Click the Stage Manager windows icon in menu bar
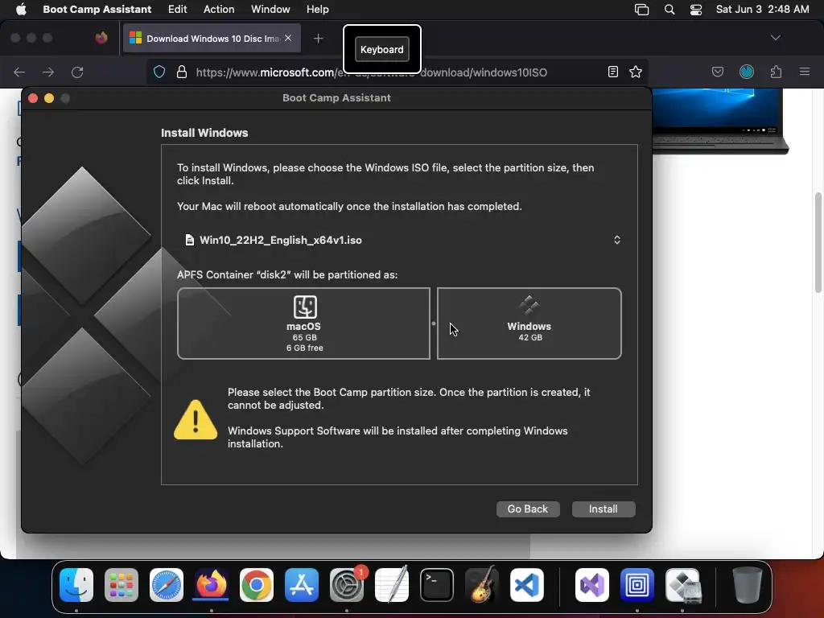Screen dimensions: 824x618 click(641, 10)
